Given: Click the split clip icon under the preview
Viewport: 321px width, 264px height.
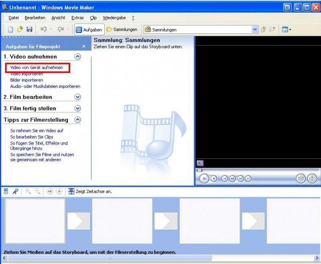Looking at the screenshot, I should tap(301, 179).
